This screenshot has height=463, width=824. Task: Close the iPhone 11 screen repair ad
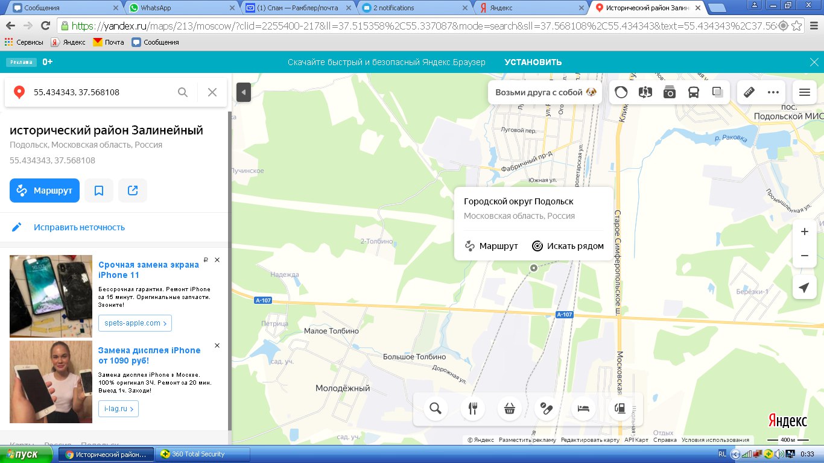point(217,260)
